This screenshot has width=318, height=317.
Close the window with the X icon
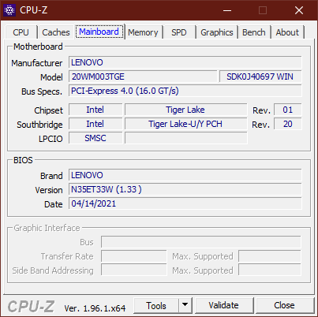[x=299, y=10]
